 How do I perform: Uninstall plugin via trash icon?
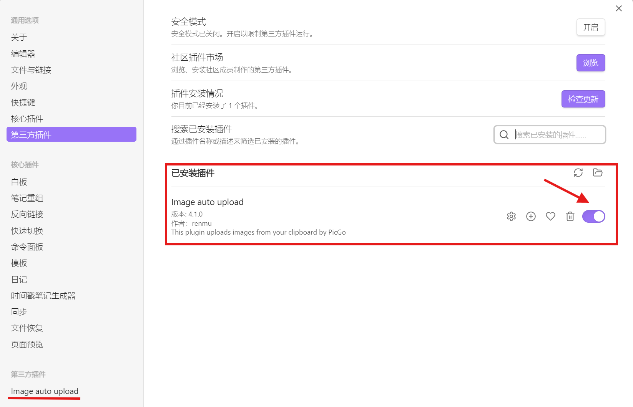(570, 217)
